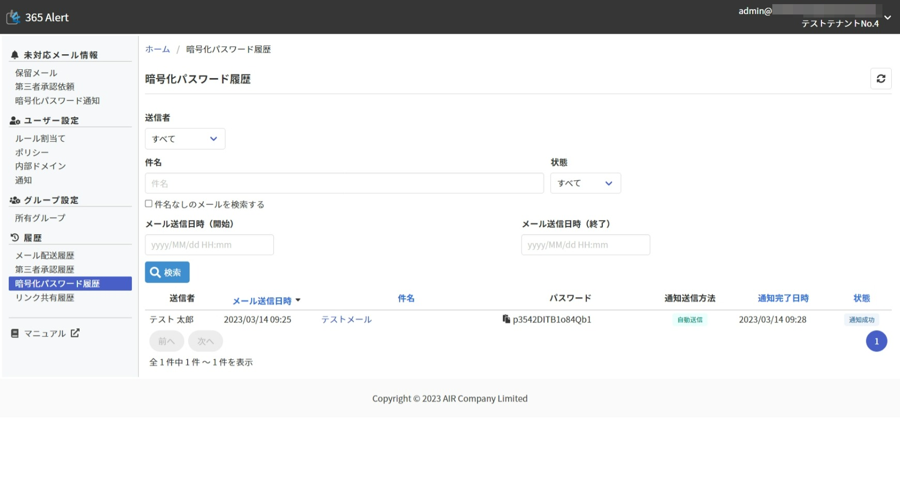The width and height of the screenshot is (900, 489).
Task: Click the bell icon beside 未対応メール情報
Action: (x=14, y=55)
